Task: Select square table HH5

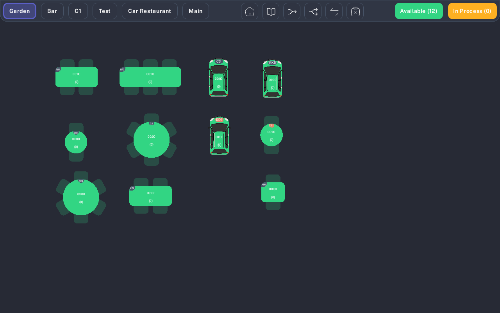Action: pyautogui.click(x=273, y=192)
